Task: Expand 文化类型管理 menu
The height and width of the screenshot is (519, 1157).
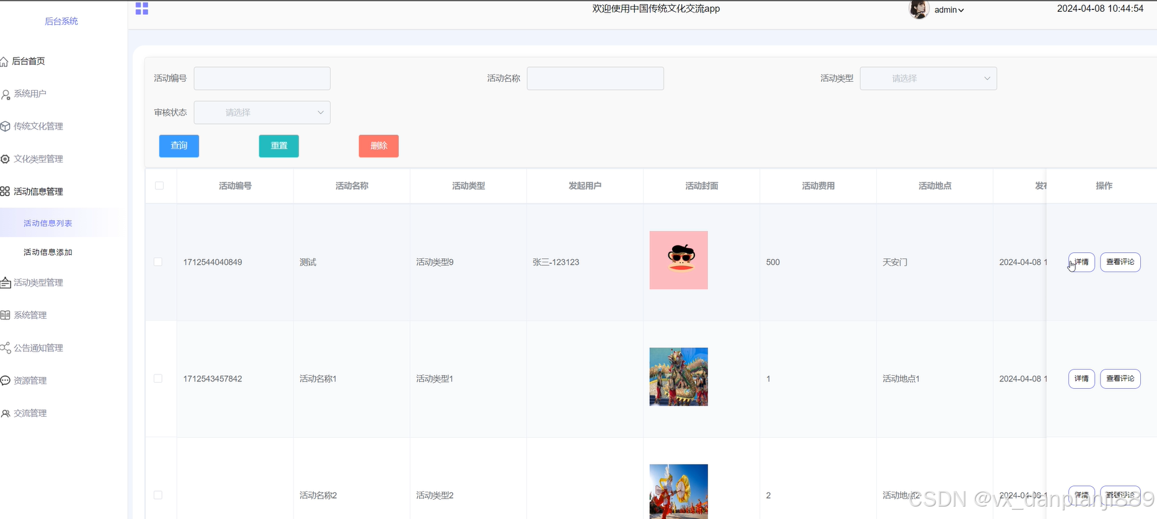Action: pyautogui.click(x=38, y=159)
